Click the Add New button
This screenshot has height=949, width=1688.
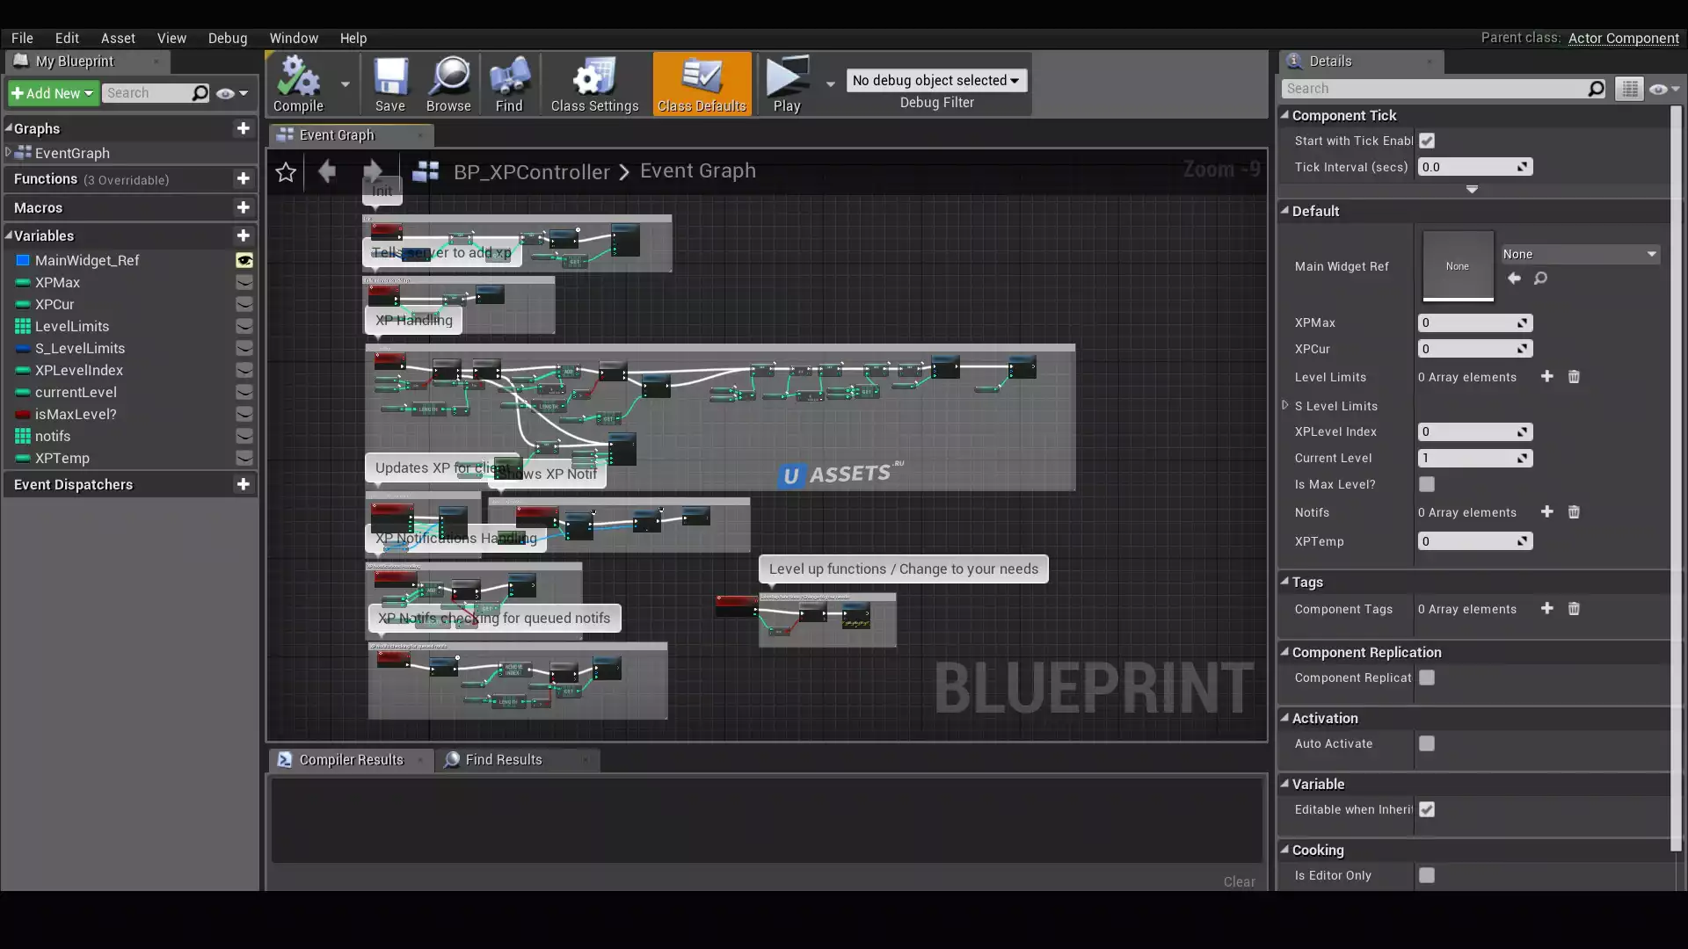click(x=53, y=93)
